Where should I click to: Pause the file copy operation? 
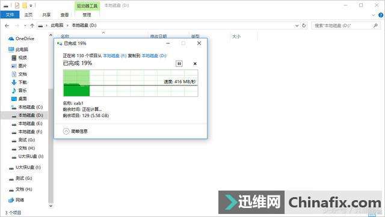click(179, 64)
